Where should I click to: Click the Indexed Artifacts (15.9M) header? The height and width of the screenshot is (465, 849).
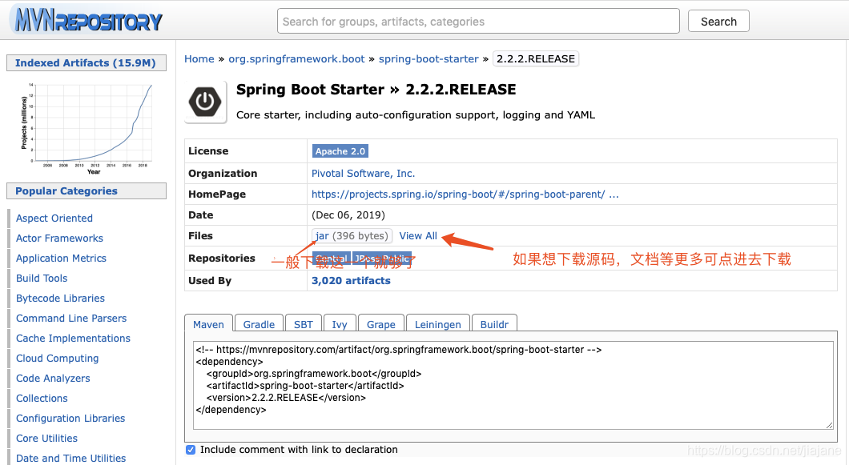(86, 62)
